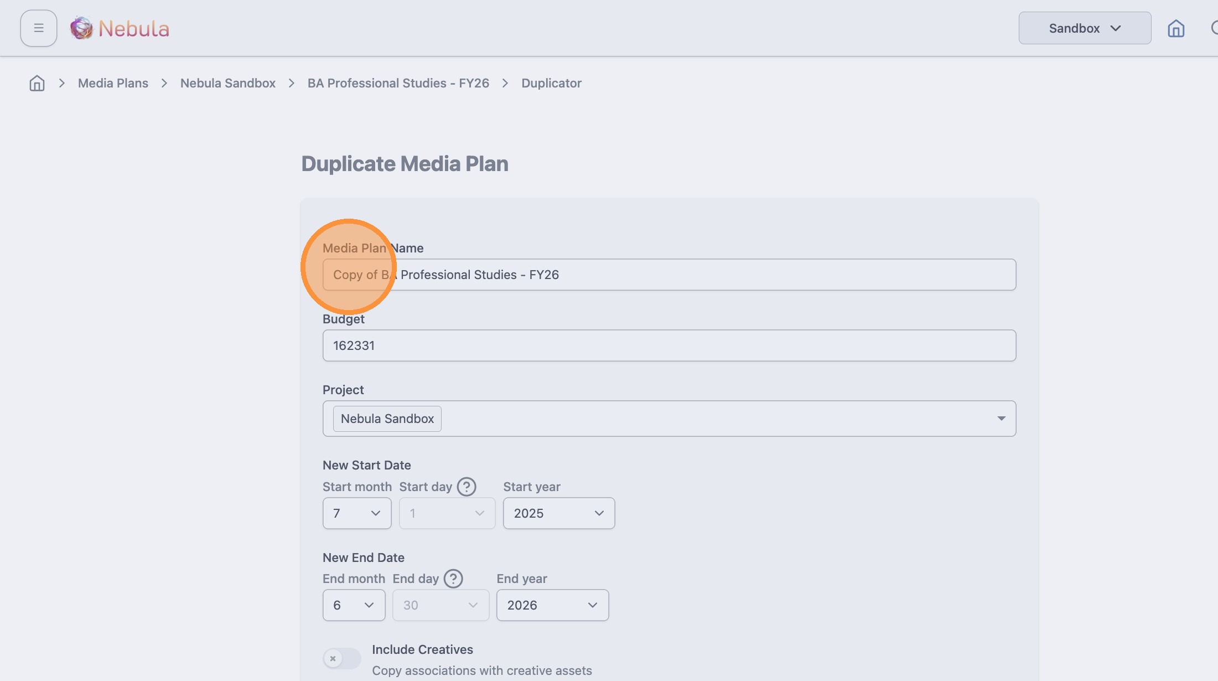This screenshot has width=1218, height=681.
Task: Open the End month dropdown
Action: pos(354,605)
